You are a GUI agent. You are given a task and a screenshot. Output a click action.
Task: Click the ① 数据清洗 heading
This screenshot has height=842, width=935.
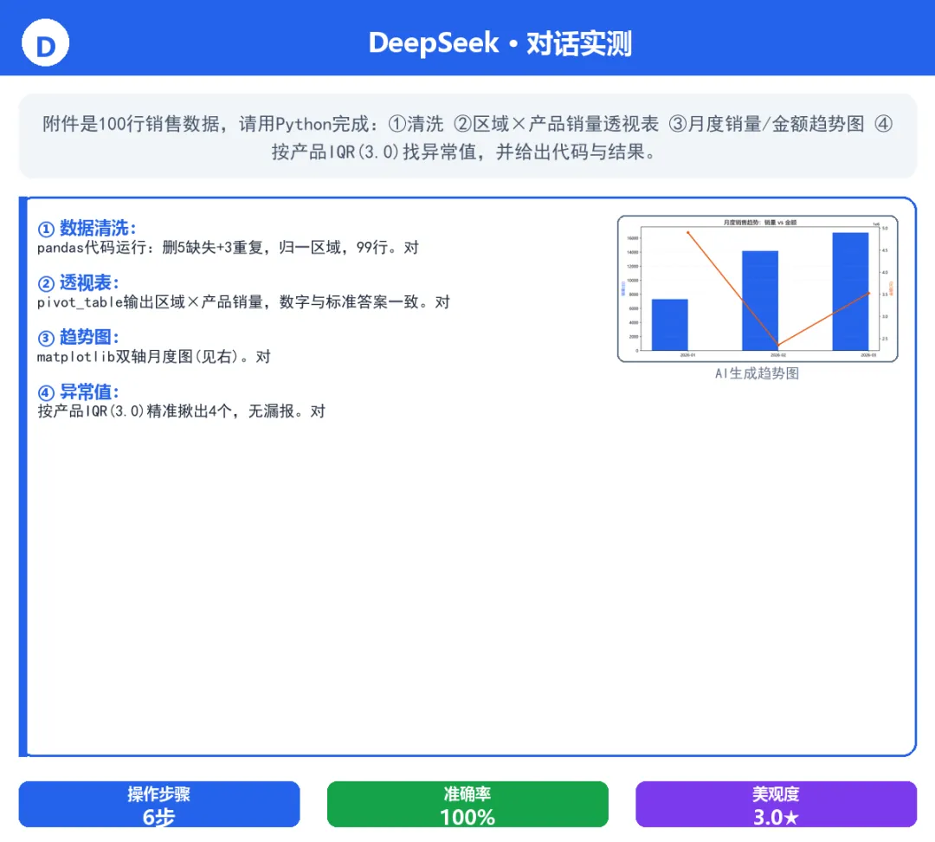coord(87,229)
